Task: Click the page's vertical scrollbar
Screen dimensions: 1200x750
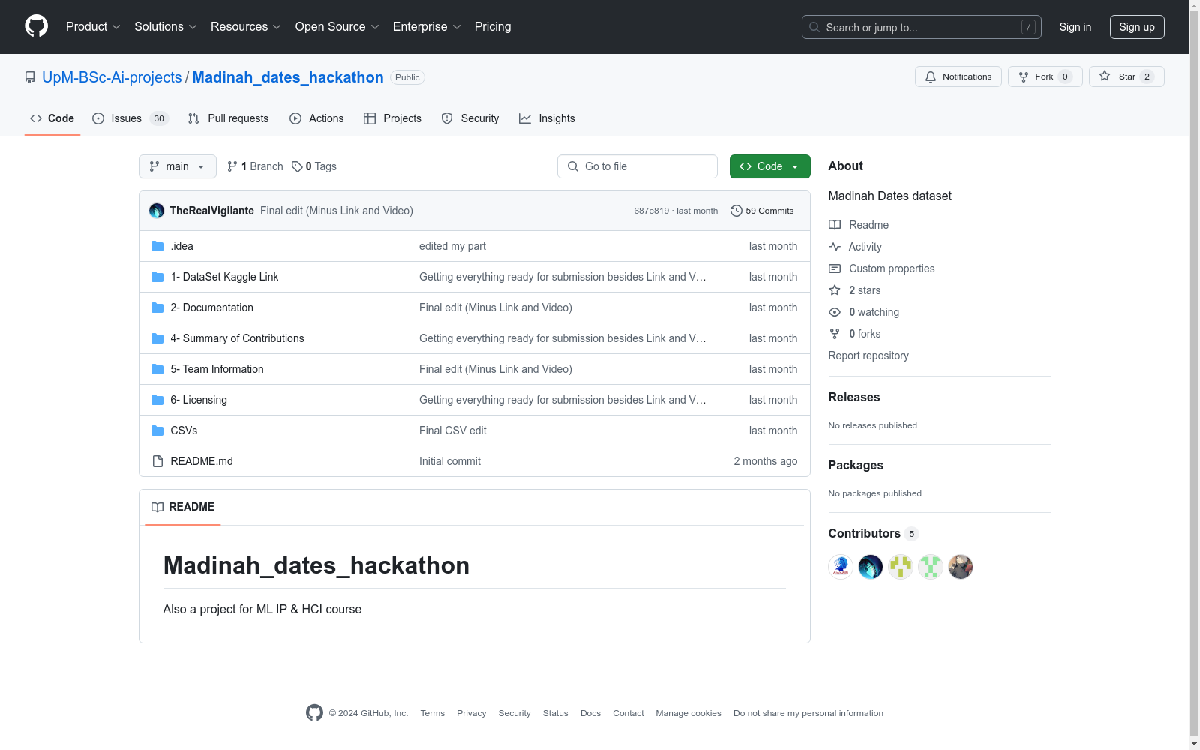Action: tap(1194, 375)
